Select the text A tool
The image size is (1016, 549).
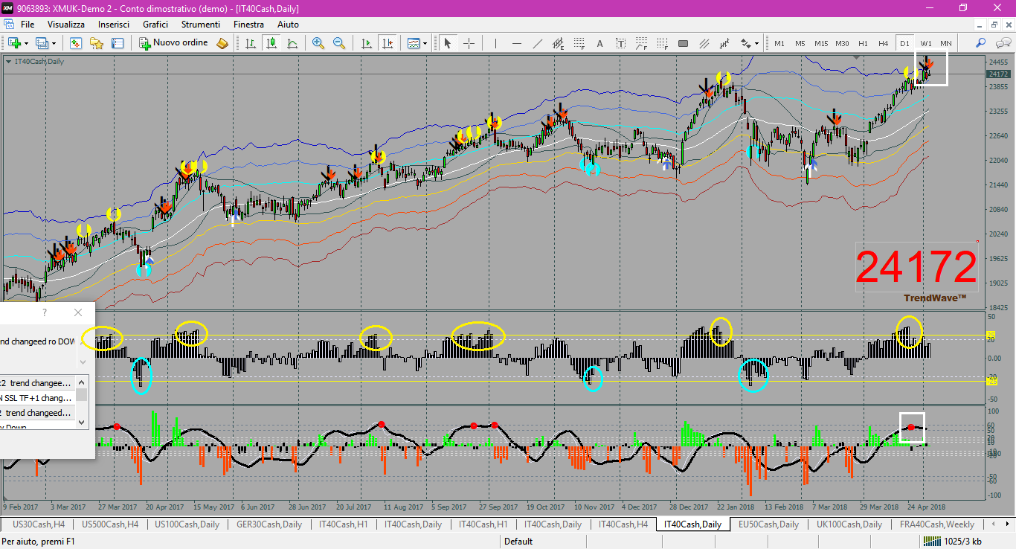click(x=599, y=43)
